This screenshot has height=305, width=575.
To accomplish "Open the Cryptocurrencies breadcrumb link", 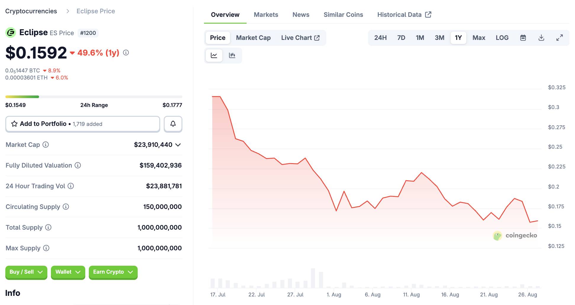I will coord(31,11).
